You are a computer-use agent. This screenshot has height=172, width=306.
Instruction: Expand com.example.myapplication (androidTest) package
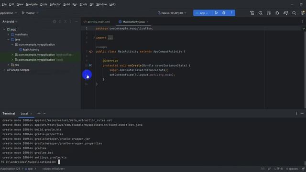(12, 54)
